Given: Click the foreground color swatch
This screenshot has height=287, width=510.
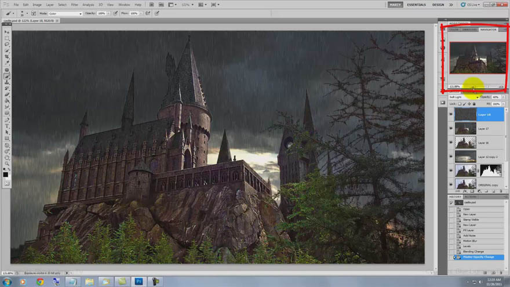Looking at the screenshot, I should pyautogui.click(x=6, y=175).
